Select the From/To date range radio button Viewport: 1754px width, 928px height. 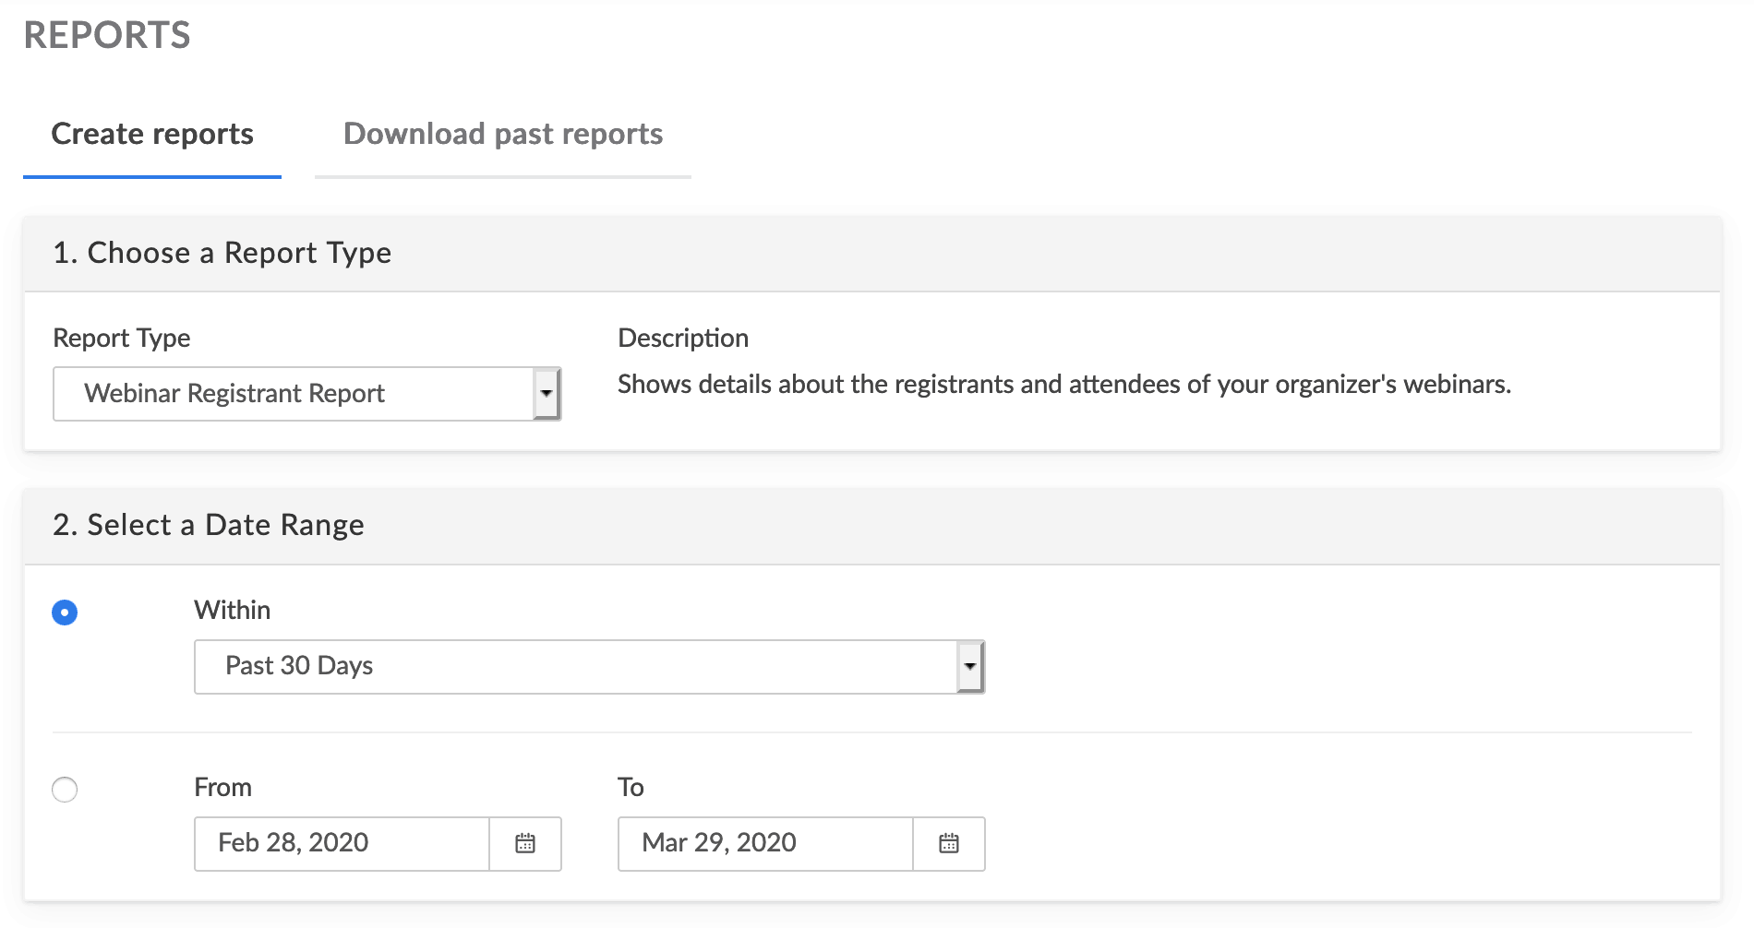(x=64, y=789)
